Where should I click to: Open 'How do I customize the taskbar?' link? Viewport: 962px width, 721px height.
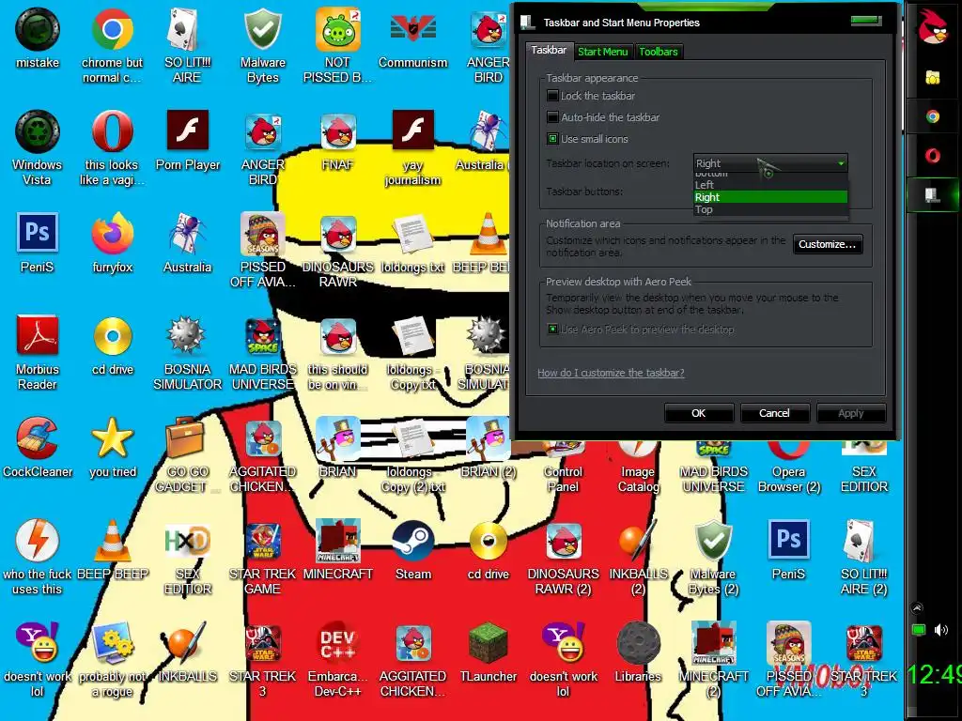(x=611, y=373)
